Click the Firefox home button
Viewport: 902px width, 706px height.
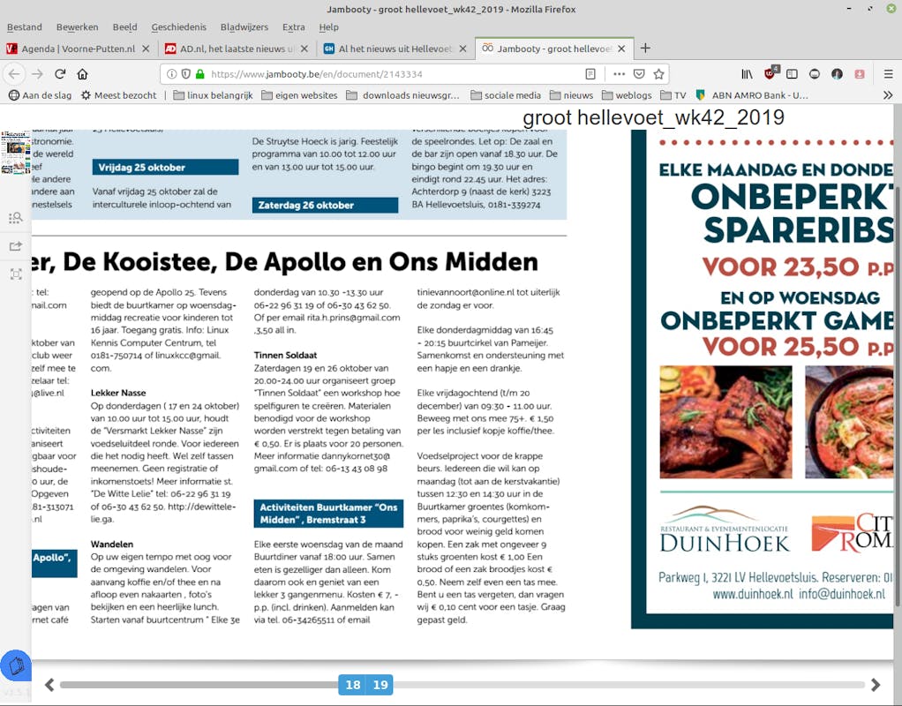point(83,74)
